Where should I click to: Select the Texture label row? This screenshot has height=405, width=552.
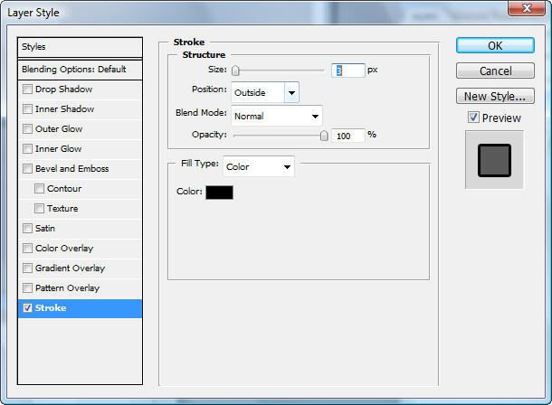point(80,209)
